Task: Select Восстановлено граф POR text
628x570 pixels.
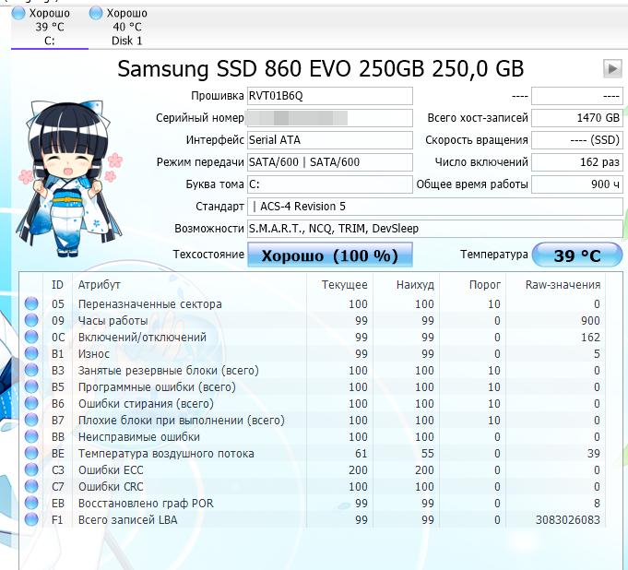Action: pyautogui.click(x=146, y=504)
